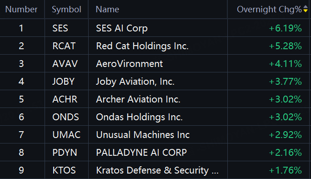Click the Name column header

click(x=107, y=10)
